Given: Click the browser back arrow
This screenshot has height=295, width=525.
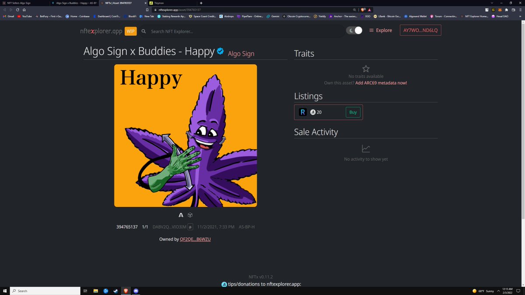Looking at the screenshot, I should click(5, 10).
